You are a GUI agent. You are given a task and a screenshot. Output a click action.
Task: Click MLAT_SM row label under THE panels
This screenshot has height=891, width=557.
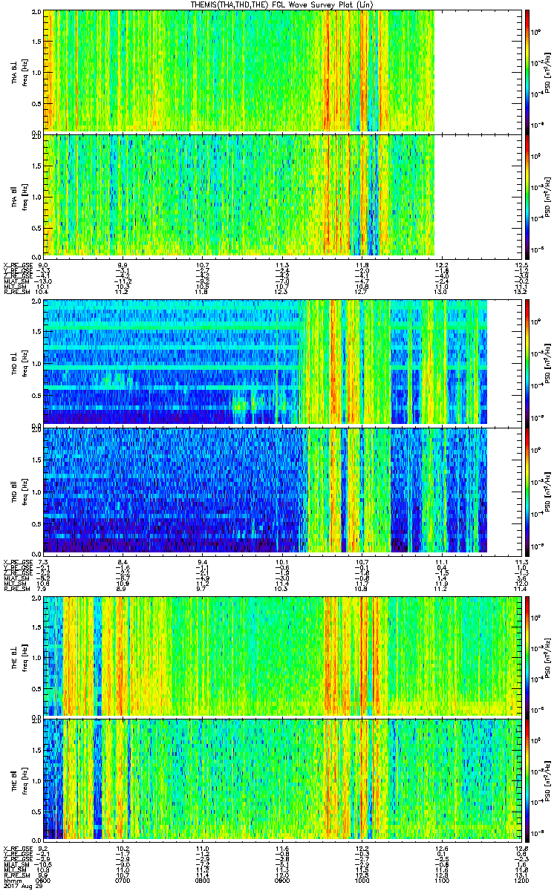(x=16, y=864)
